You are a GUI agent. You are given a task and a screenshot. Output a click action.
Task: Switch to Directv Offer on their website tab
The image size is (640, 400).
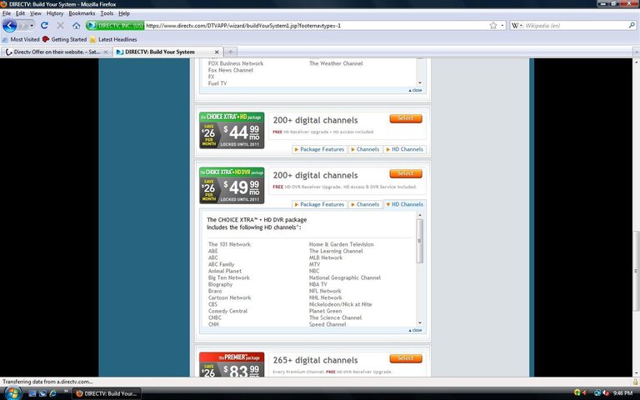click(x=57, y=52)
